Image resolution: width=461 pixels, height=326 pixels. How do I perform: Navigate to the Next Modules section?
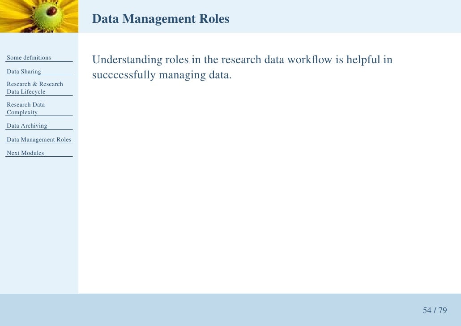[25, 153]
